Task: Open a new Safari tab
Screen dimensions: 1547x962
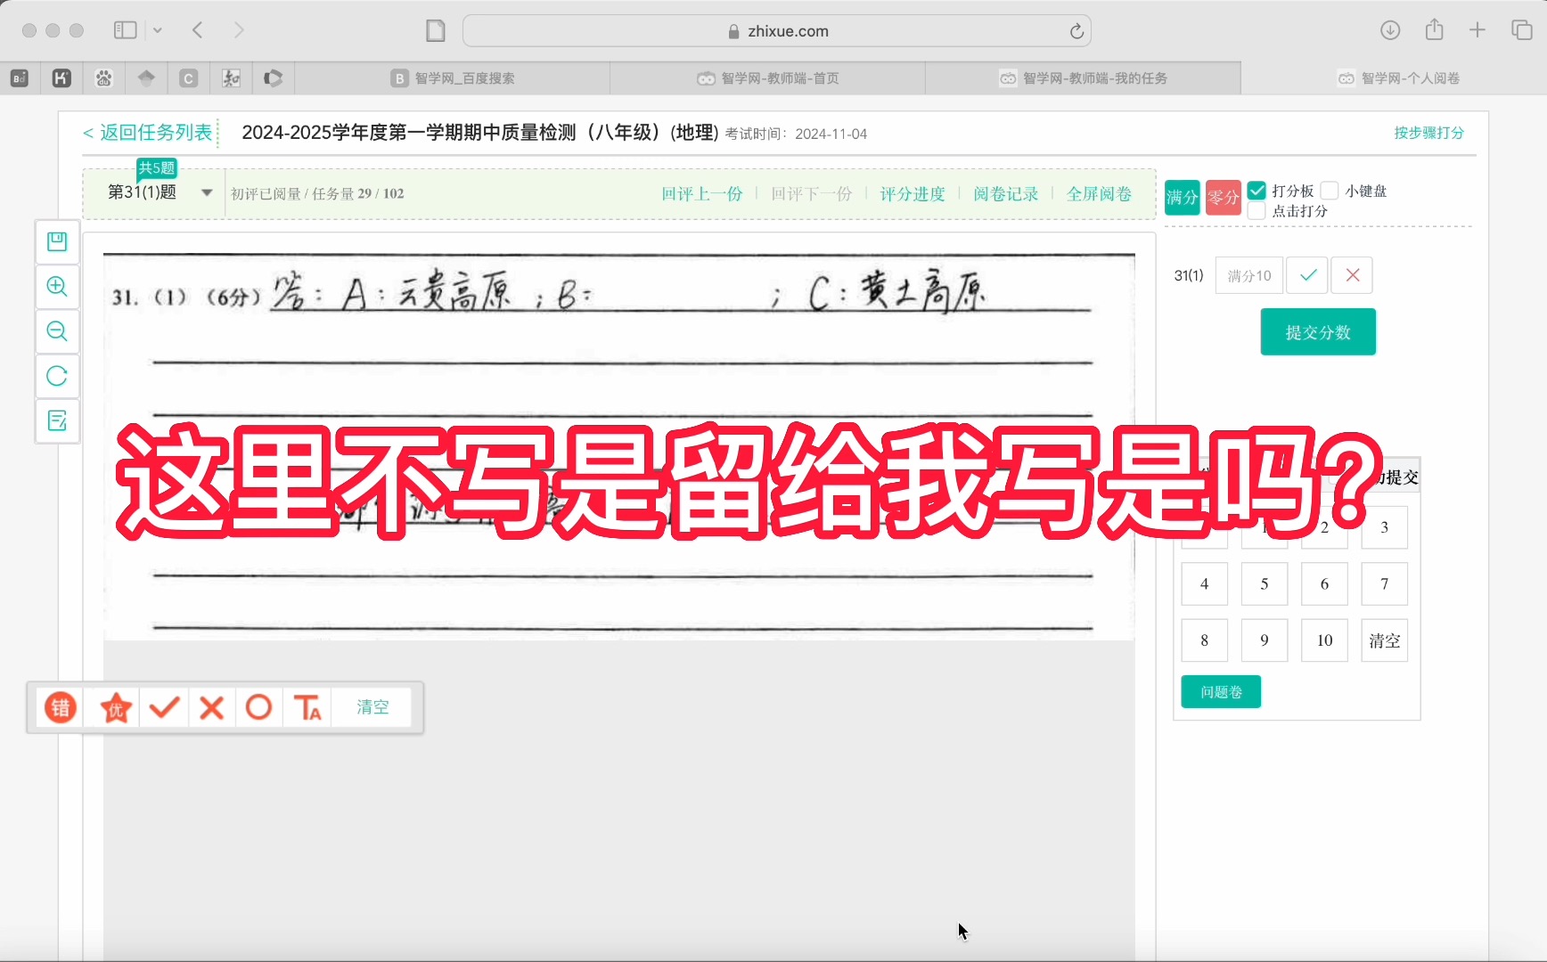Action: (1477, 30)
